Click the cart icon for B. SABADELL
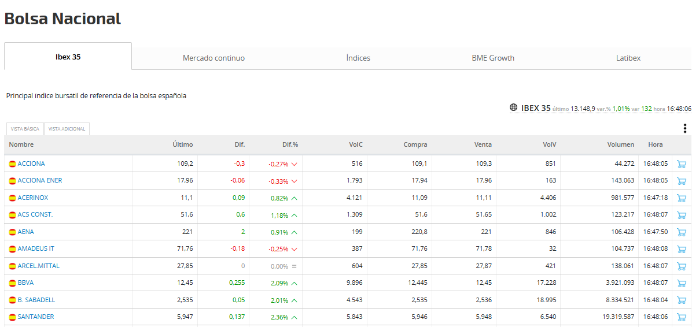Image resolution: width=692 pixels, height=327 pixels. point(681,300)
